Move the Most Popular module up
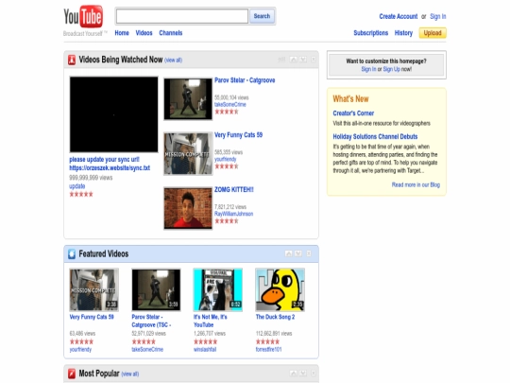Screen dimensions: 510x383 tap(294, 373)
